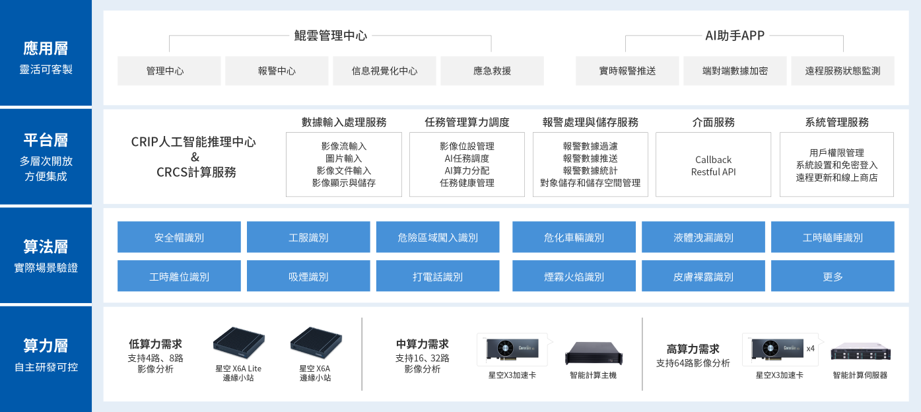The height and width of the screenshot is (412, 921).
Task: Select the 打電話識別 tile
Action: click(x=438, y=276)
